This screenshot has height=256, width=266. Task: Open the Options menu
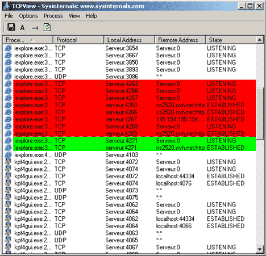coord(28,16)
